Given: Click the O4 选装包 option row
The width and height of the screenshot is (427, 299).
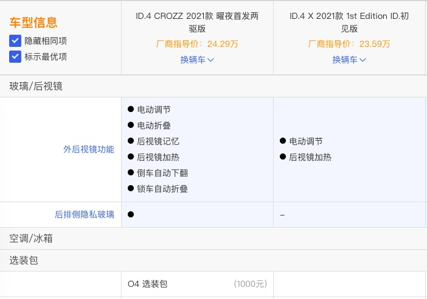Looking at the screenshot, I should [197, 284].
